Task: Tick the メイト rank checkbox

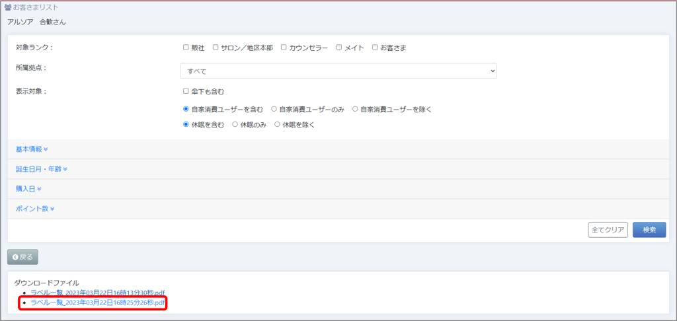Action: pyautogui.click(x=339, y=48)
